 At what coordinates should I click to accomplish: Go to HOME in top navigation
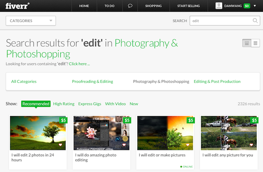tap(84, 6)
